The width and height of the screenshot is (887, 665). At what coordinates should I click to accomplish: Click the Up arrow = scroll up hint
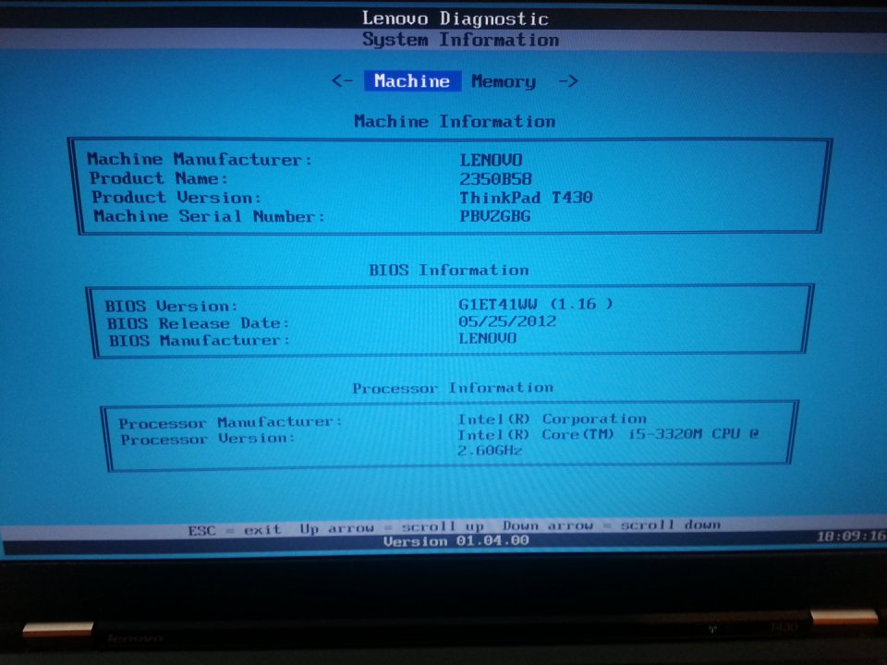(x=392, y=527)
